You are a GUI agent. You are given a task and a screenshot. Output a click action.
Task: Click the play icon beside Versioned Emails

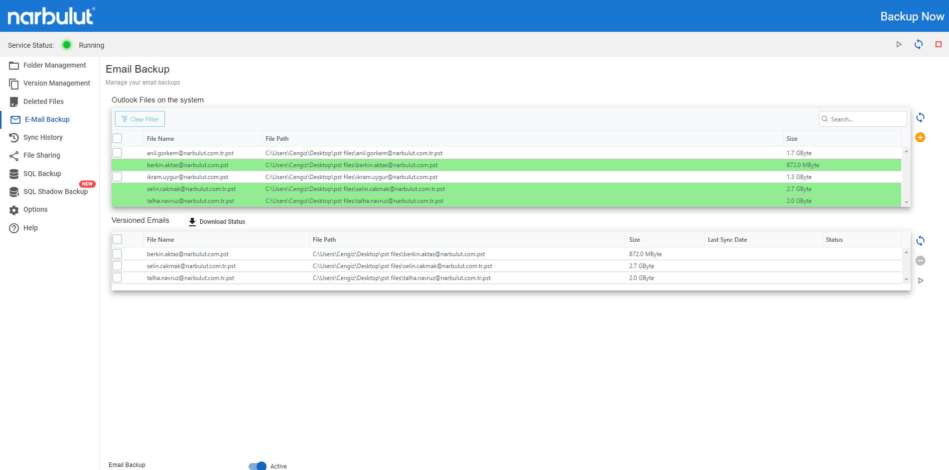(921, 281)
